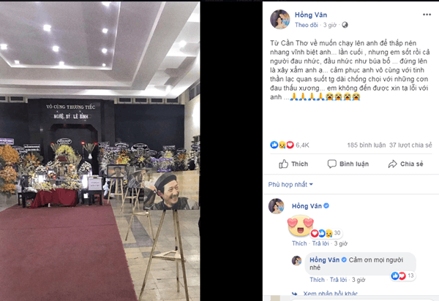
Task: Open the post reaction icons summary
Action: 282,145
